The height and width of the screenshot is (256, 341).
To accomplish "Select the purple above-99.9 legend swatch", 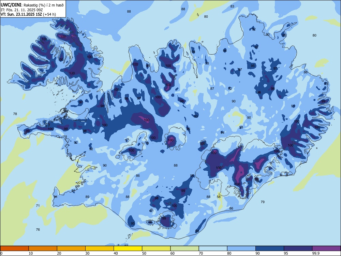I will click(x=326, y=248).
